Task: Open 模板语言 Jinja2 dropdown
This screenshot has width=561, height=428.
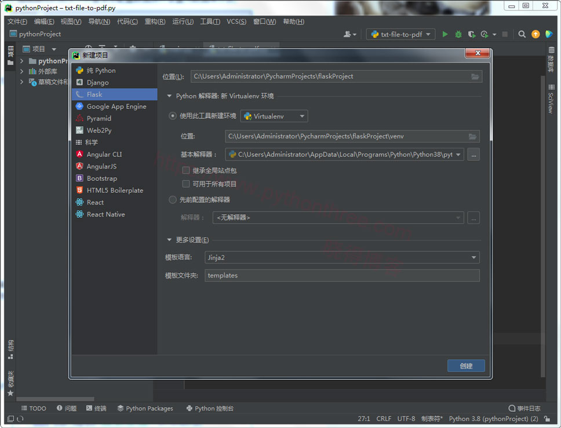Action: tap(342, 258)
